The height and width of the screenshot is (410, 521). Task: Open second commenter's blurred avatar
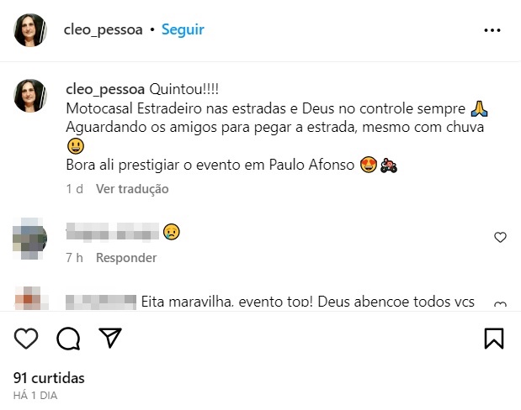tap(30, 299)
